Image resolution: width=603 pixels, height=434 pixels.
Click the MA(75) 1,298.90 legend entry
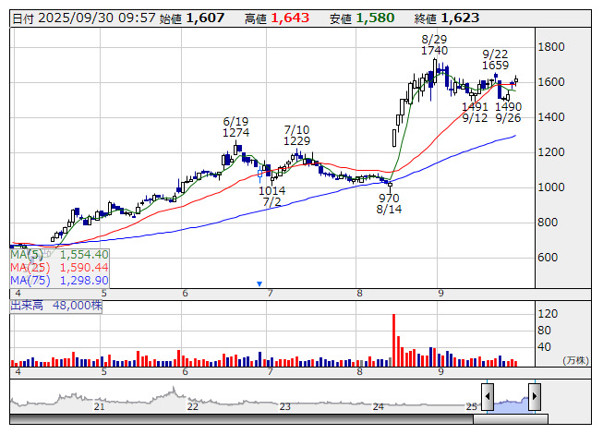[59, 280]
